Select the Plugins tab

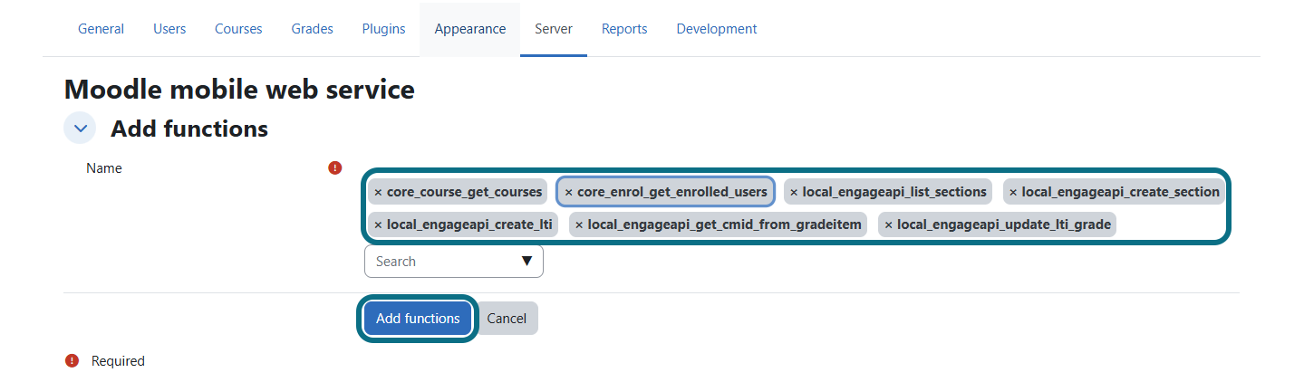(383, 29)
